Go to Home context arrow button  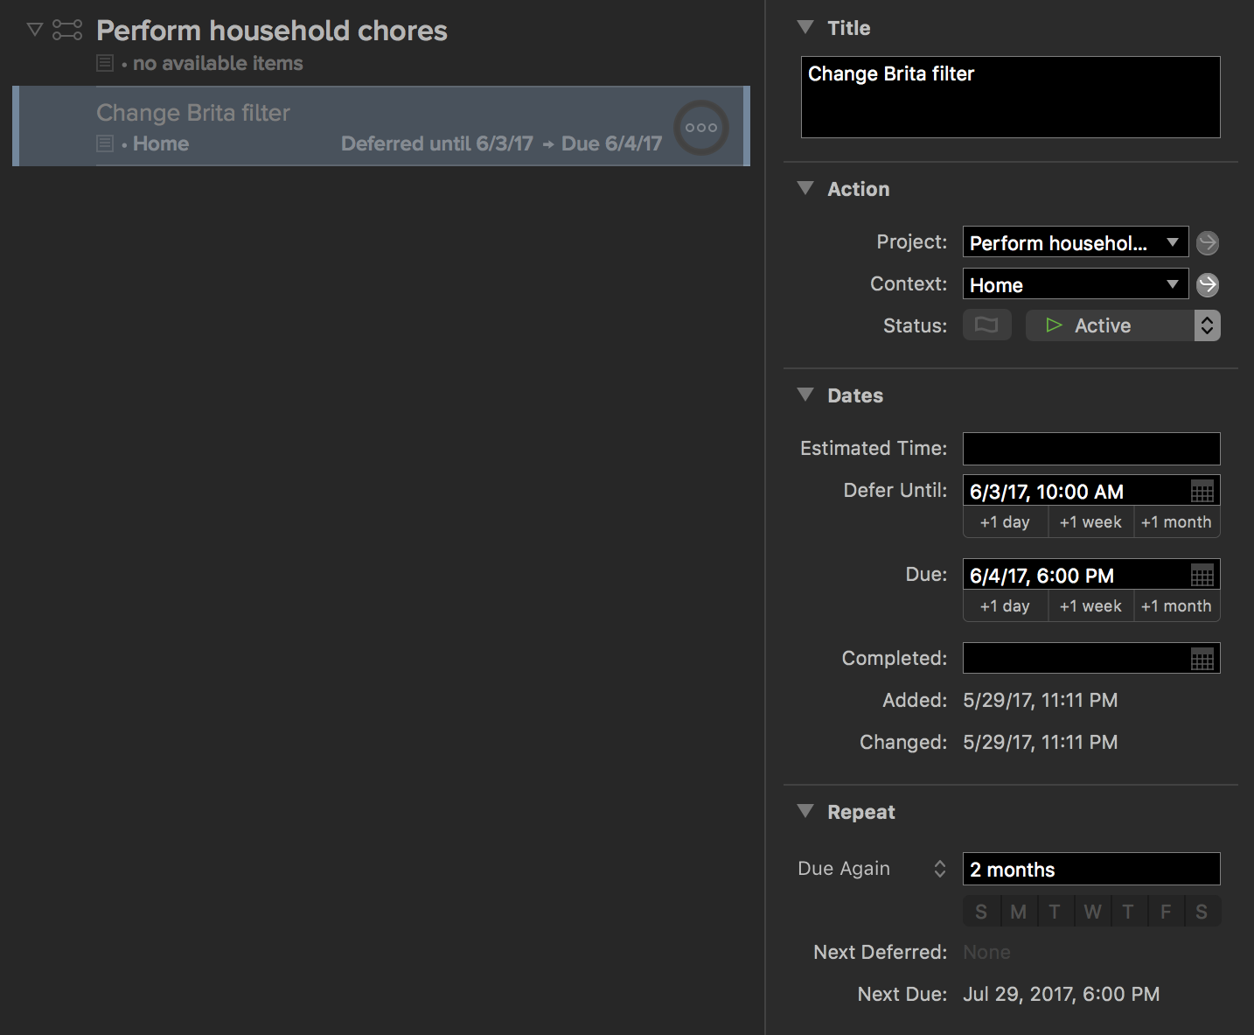pos(1207,284)
